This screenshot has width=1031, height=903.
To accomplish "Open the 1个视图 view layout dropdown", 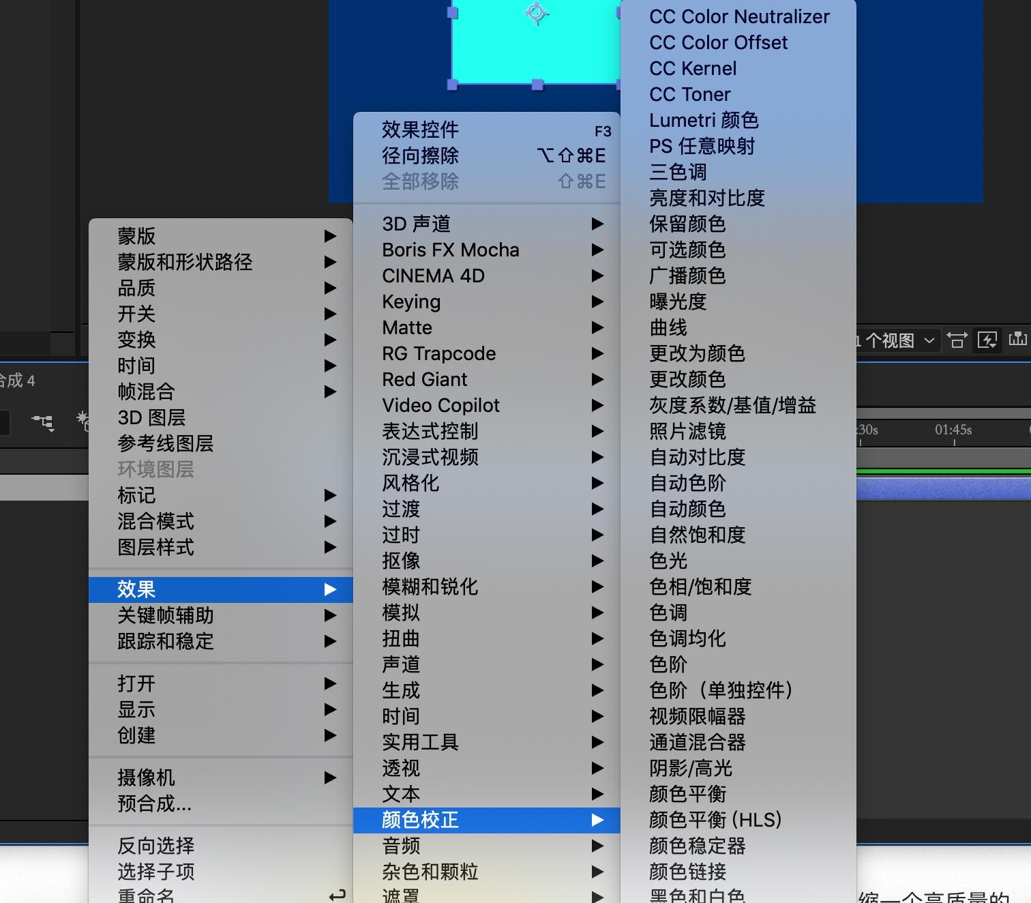I will 893,340.
